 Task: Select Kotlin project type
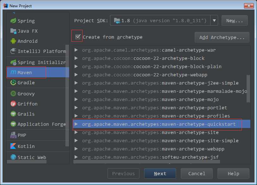pyautogui.click(x=36, y=146)
